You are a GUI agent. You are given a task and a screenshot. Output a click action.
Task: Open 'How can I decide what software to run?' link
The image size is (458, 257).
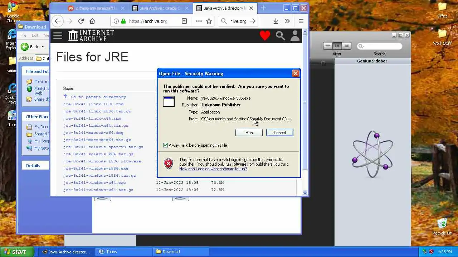tap(213, 169)
